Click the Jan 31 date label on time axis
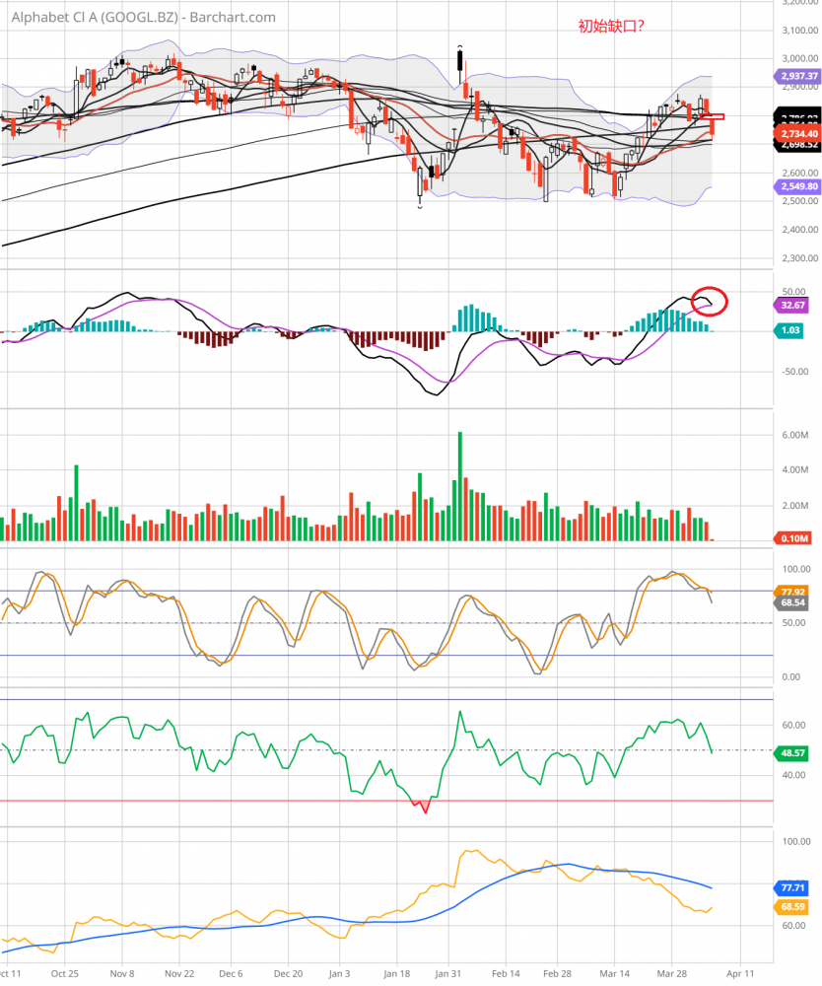This screenshot has height=986, width=822. 448,970
